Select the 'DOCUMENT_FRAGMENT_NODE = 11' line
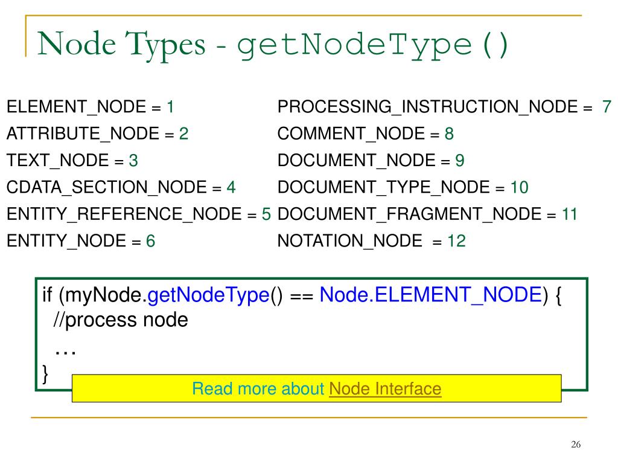This screenshot has height=464, width=618. tap(427, 214)
